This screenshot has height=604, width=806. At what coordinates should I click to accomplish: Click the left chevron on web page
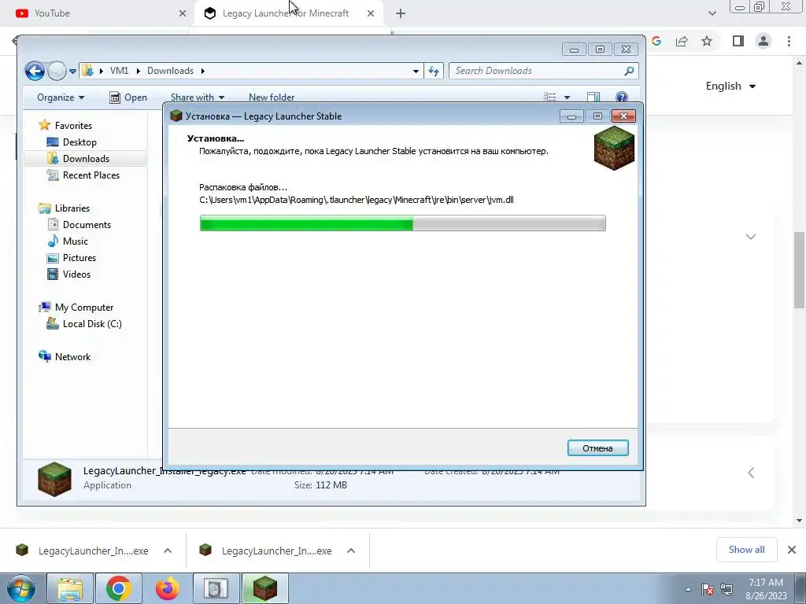click(x=751, y=473)
